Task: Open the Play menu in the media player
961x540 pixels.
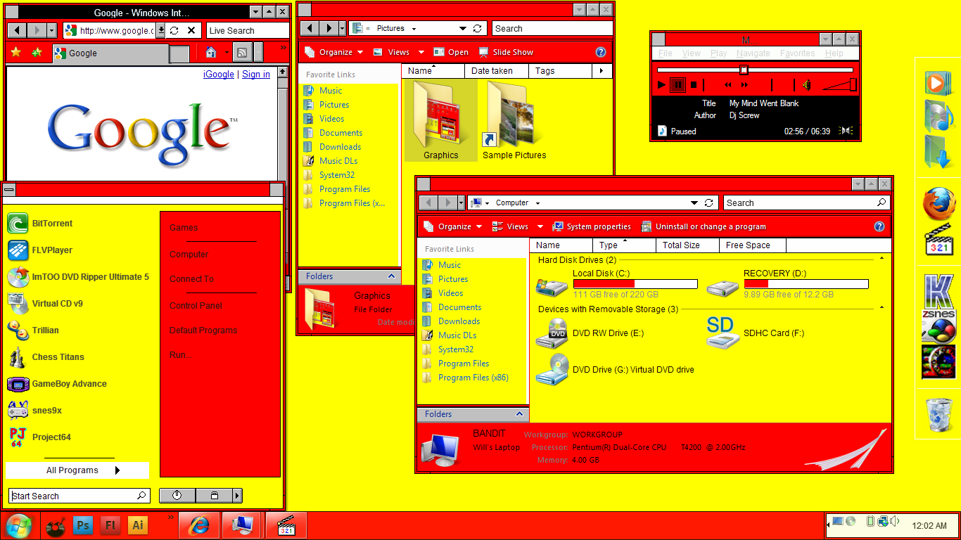Action: (x=720, y=53)
